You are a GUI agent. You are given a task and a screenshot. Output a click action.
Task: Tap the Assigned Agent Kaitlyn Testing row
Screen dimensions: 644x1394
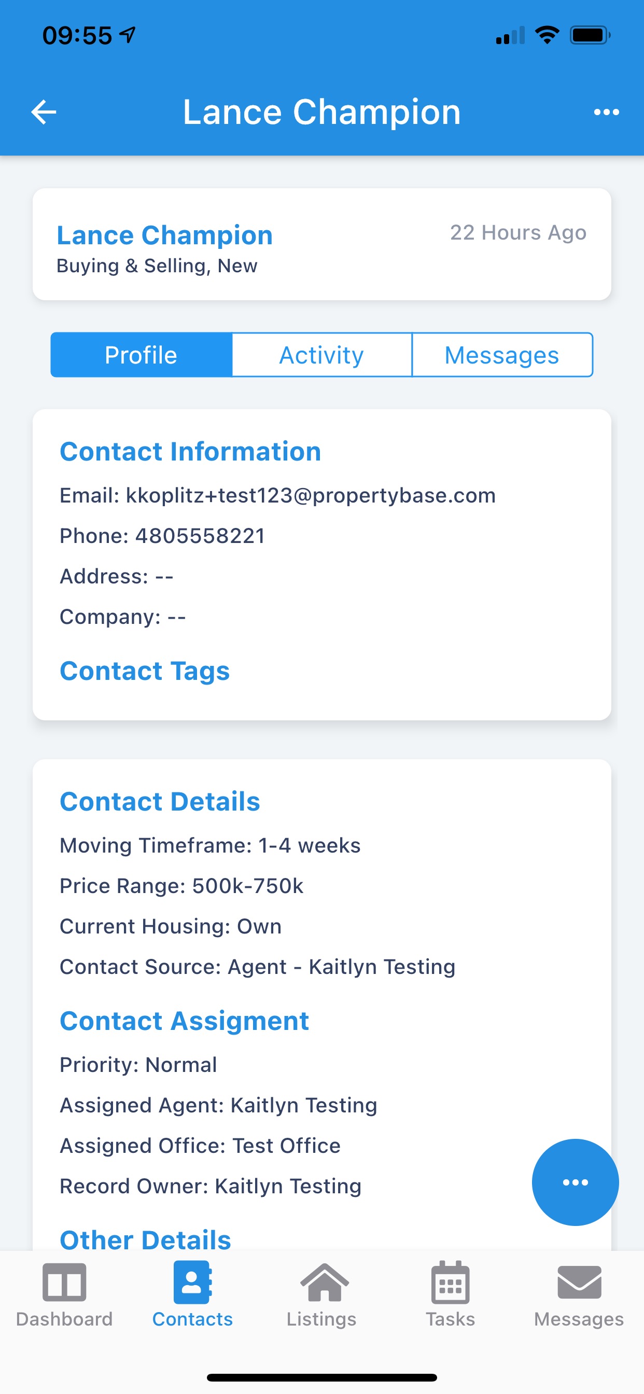click(219, 1105)
